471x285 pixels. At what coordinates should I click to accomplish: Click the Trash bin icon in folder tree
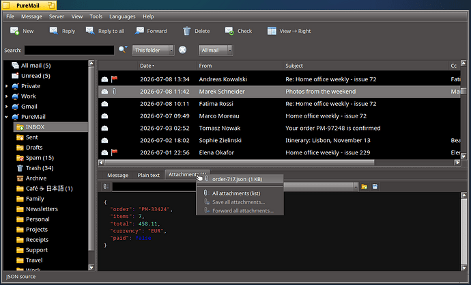pos(20,167)
